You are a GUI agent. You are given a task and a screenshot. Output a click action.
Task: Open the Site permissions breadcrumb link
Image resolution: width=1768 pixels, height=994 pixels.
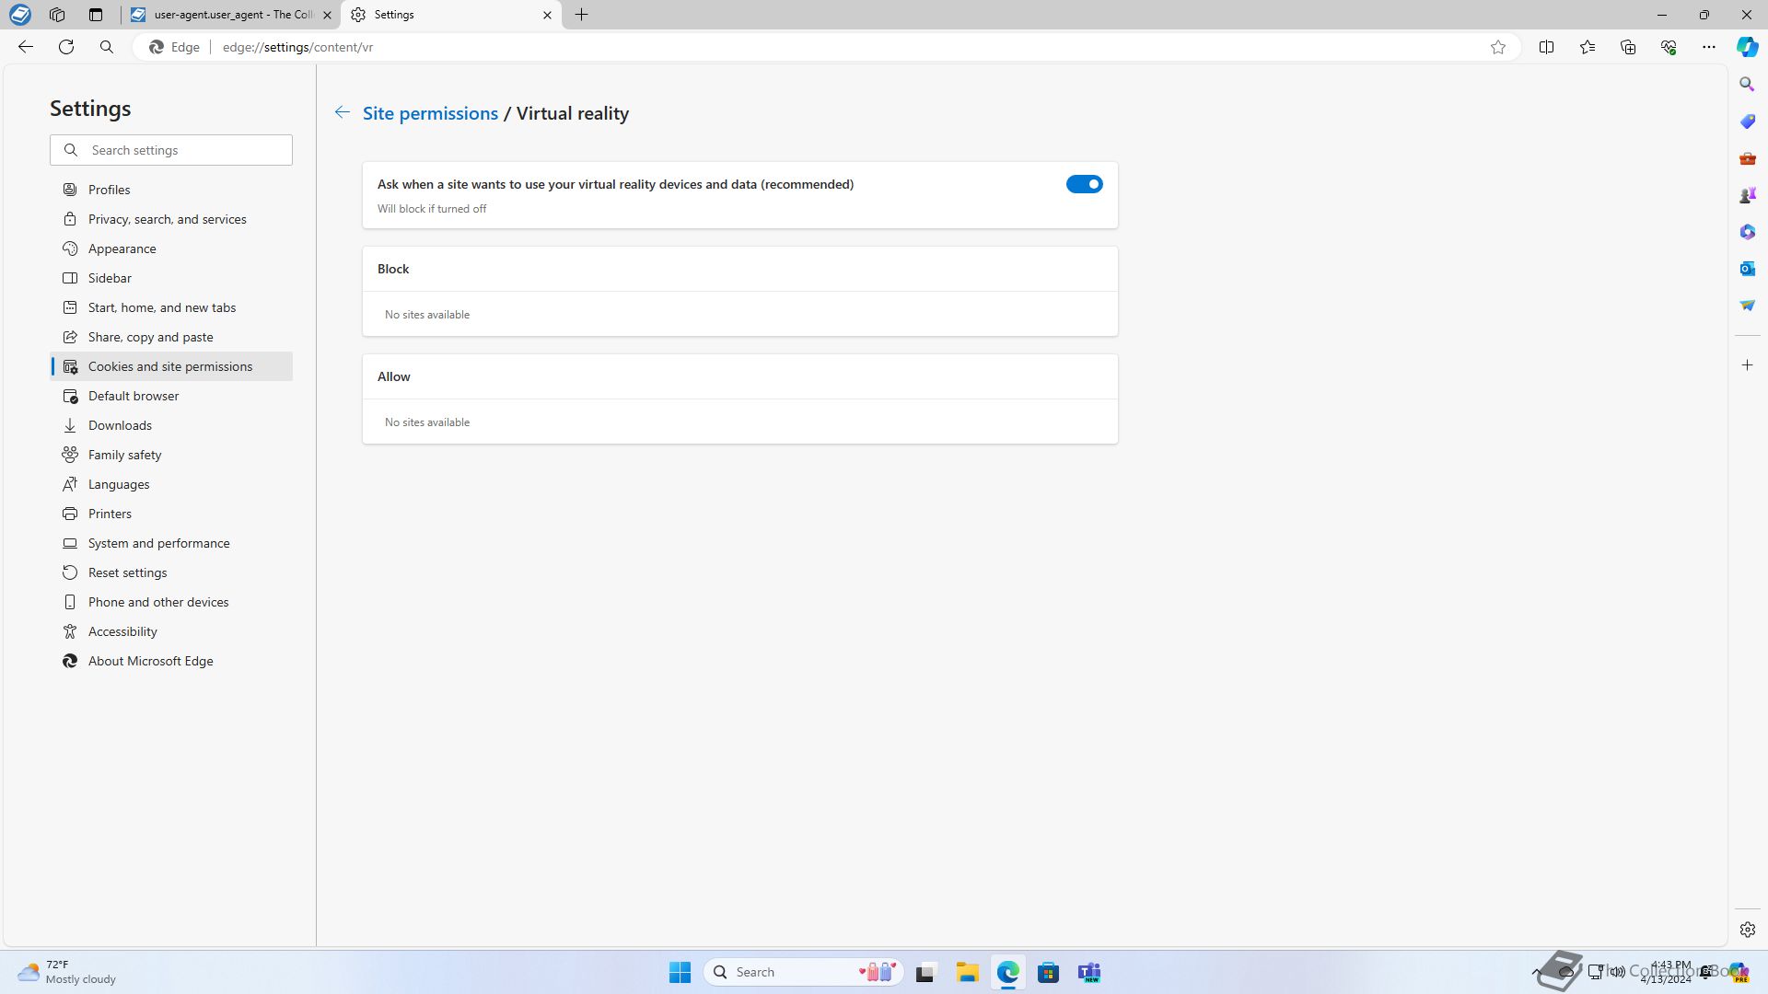[430, 113]
